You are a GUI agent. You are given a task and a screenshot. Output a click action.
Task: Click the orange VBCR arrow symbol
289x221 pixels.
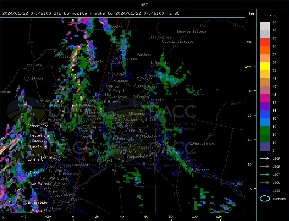(265, 167)
